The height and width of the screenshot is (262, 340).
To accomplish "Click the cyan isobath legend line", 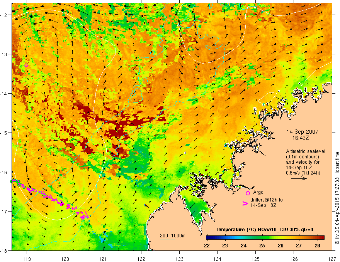I will [168, 240].
